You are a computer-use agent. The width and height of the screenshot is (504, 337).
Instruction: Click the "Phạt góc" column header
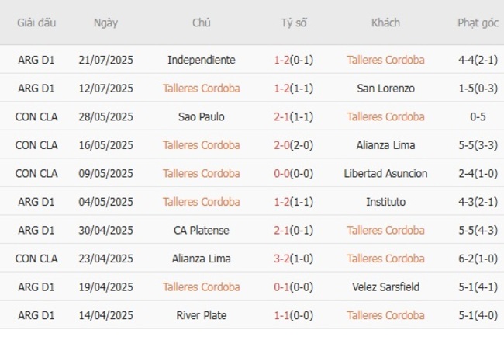coord(478,23)
